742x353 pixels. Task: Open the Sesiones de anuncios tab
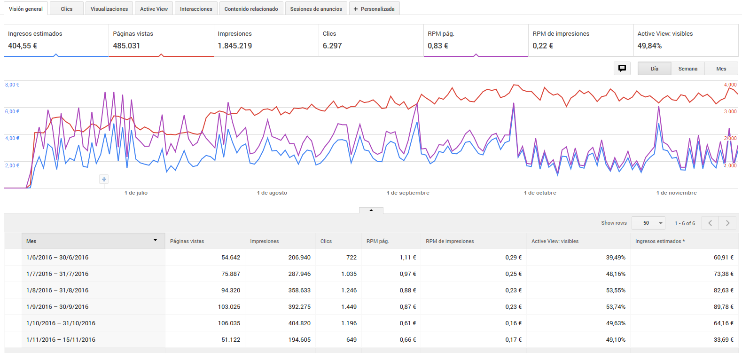click(316, 9)
